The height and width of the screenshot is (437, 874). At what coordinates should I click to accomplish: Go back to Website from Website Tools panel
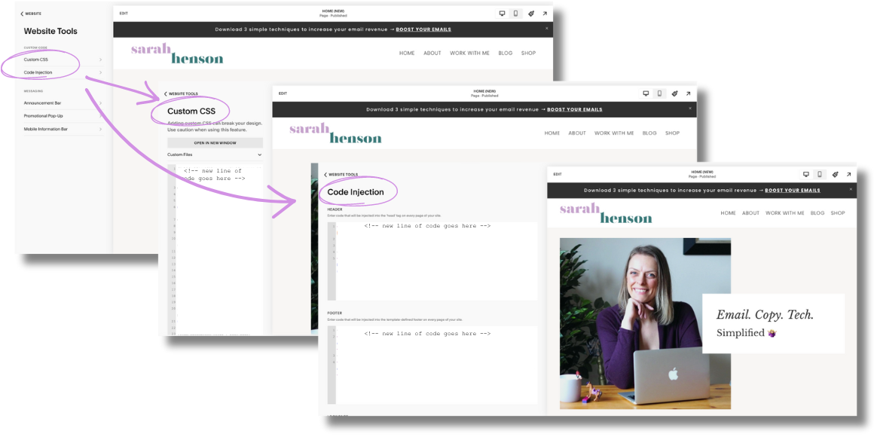coord(31,14)
